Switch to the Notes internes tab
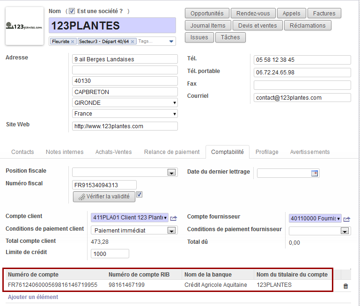The width and height of the screenshot is (360, 306). coord(65,152)
